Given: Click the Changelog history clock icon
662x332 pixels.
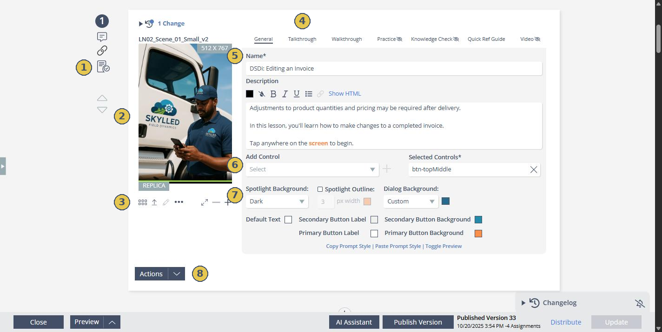Looking at the screenshot, I should point(535,303).
